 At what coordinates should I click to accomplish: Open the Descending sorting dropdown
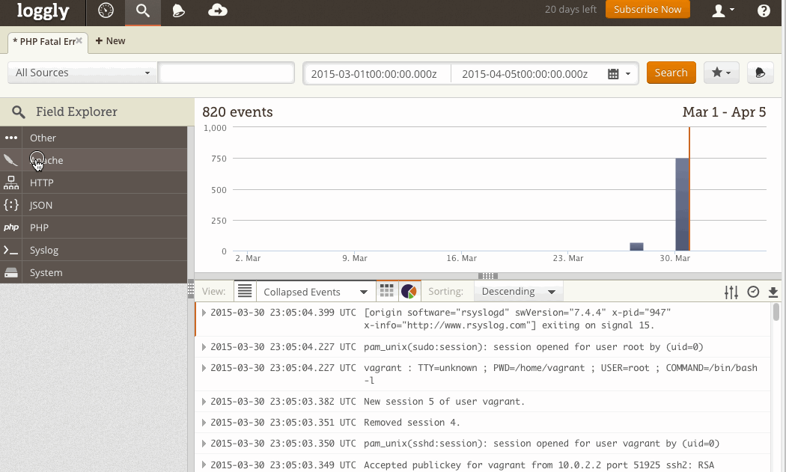coord(519,292)
